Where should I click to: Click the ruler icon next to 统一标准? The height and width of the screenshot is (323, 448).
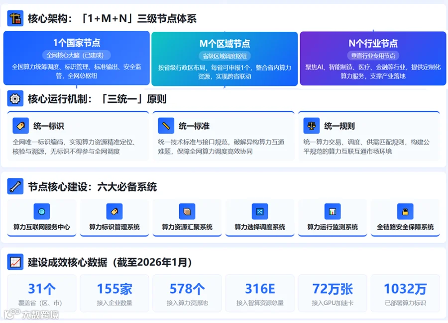pos(166,126)
